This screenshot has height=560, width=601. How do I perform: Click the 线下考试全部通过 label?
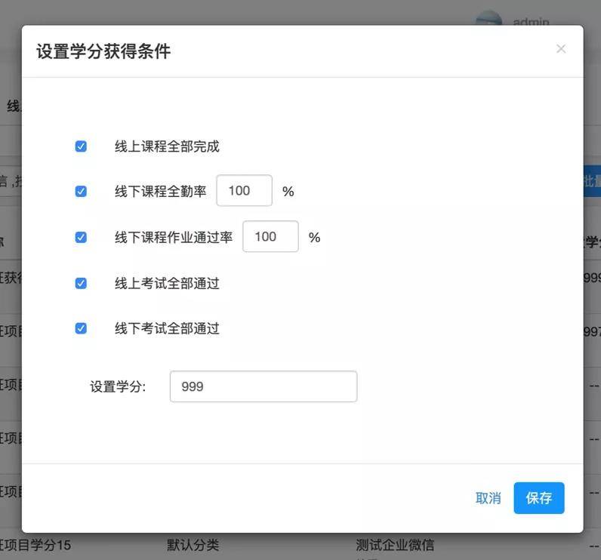tap(167, 328)
